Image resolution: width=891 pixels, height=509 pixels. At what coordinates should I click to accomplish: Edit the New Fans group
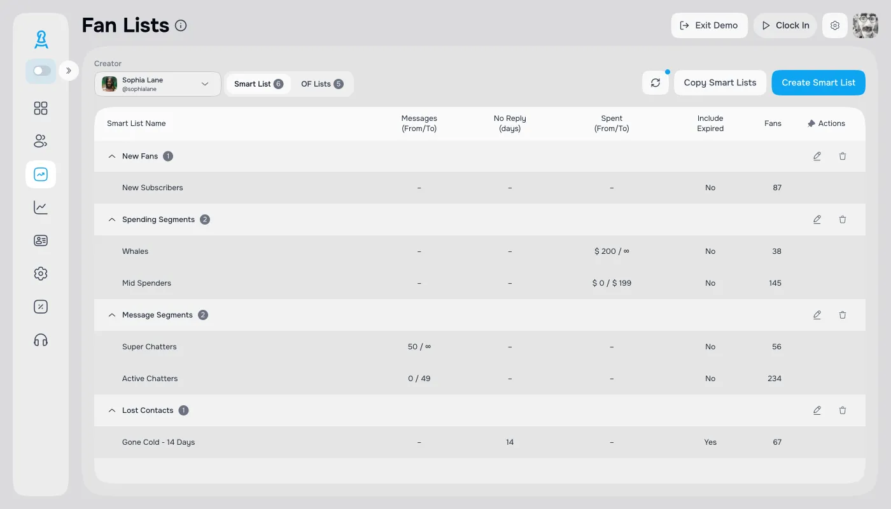point(817,156)
